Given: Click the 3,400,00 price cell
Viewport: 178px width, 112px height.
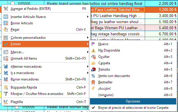Looking at the screenshot, I should tap(161, 16).
